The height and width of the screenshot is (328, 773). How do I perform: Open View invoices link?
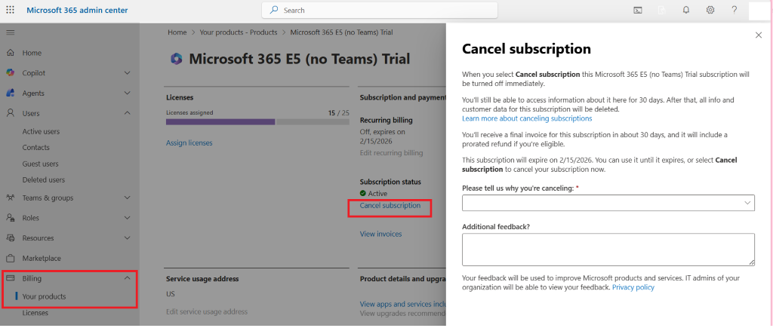pos(380,234)
